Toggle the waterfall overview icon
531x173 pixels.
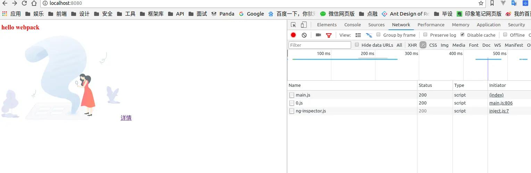369,35
